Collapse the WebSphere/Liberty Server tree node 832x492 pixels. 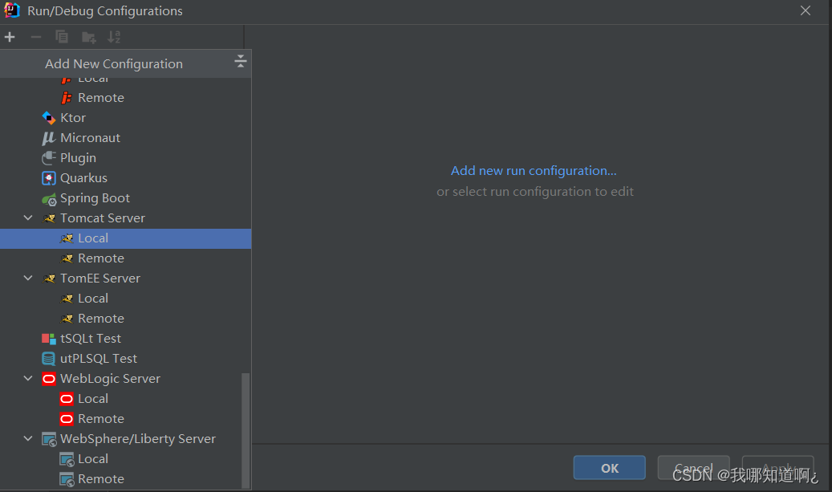28,438
